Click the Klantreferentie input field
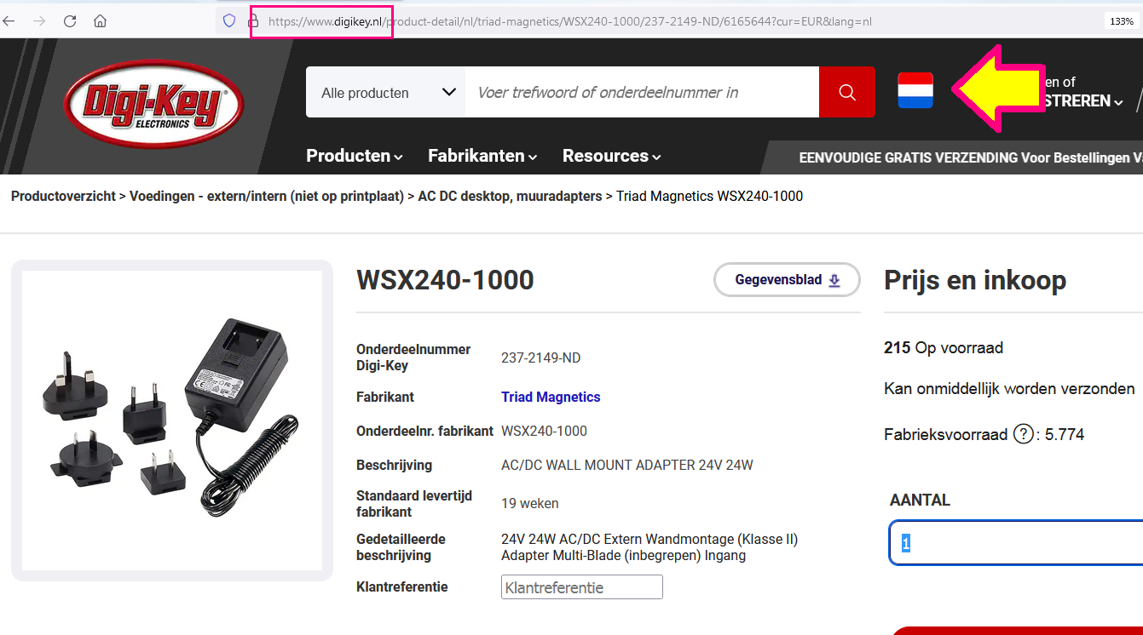The height and width of the screenshot is (635, 1143). 582,587
